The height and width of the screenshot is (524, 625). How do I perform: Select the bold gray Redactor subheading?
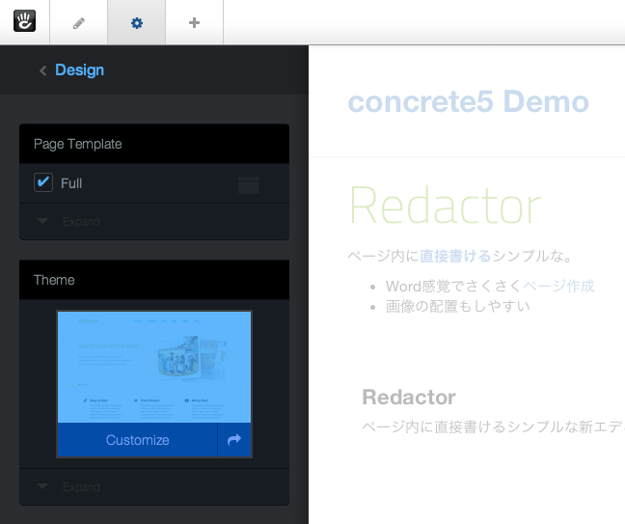pos(408,398)
